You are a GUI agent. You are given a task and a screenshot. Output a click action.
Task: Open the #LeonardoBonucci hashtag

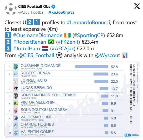click(88, 22)
